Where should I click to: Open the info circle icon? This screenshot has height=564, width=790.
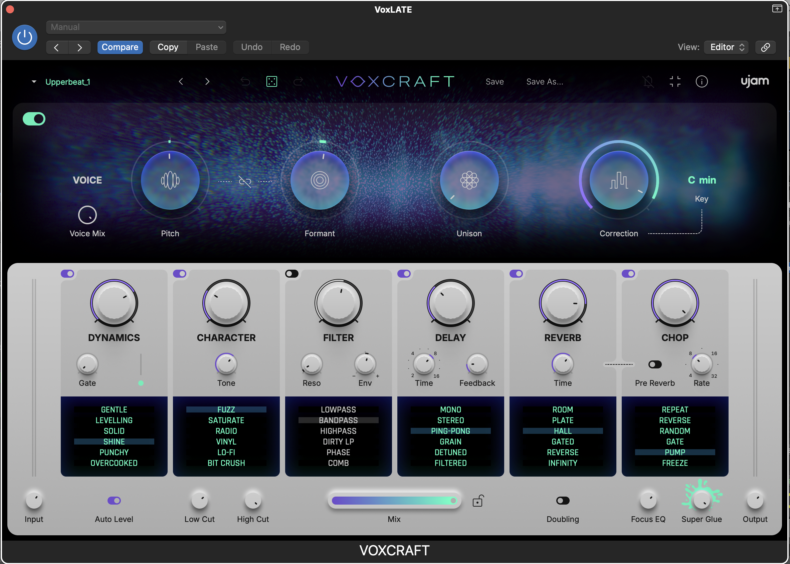tap(702, 82)
